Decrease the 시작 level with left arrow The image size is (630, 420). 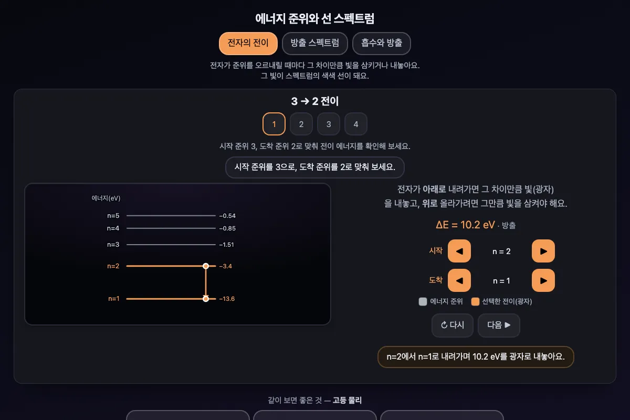(x=459, y=251)
